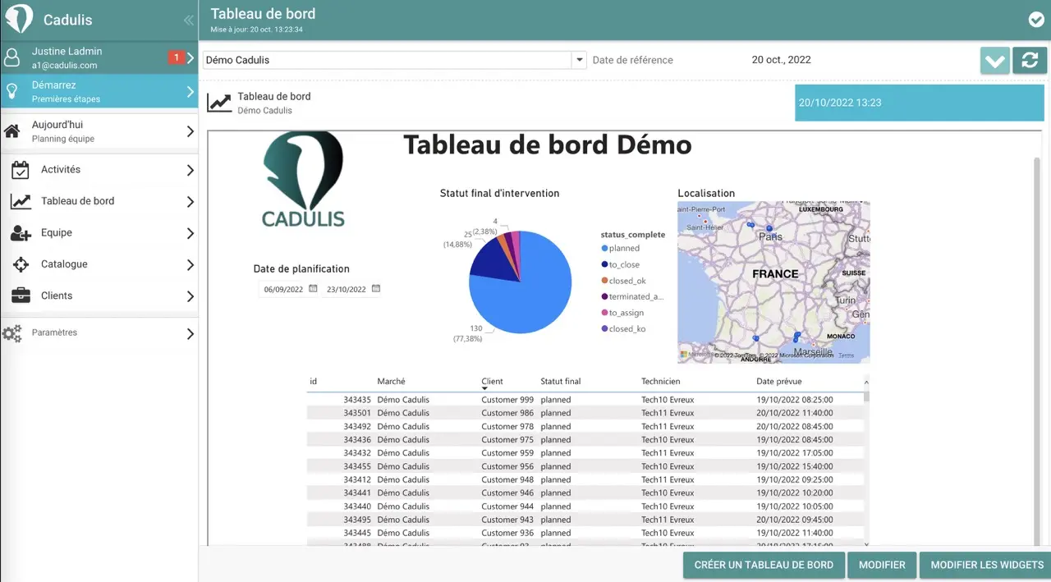This screenshot has height=582, width=1051.
Task: Open end date calendar picker icon
Action: point(375,289)
